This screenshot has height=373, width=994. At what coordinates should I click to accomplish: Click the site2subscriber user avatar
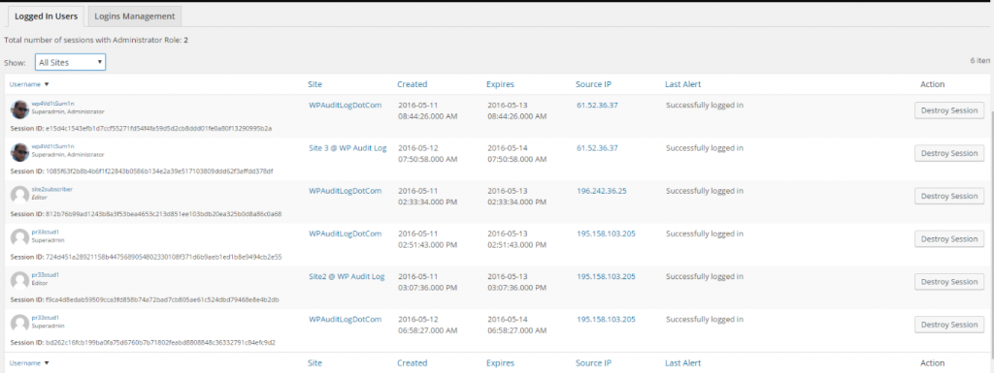pyautogui.click(x=19, y=195)
